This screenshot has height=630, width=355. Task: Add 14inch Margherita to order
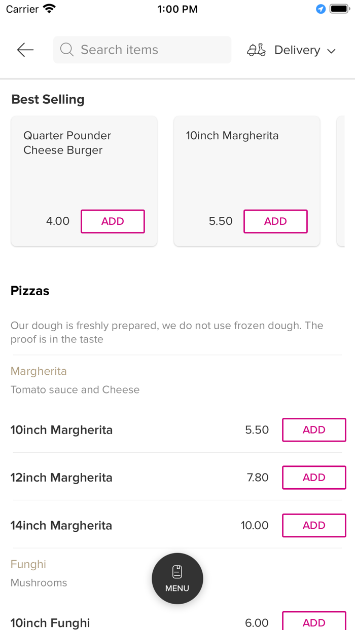(x=314, y=525)
